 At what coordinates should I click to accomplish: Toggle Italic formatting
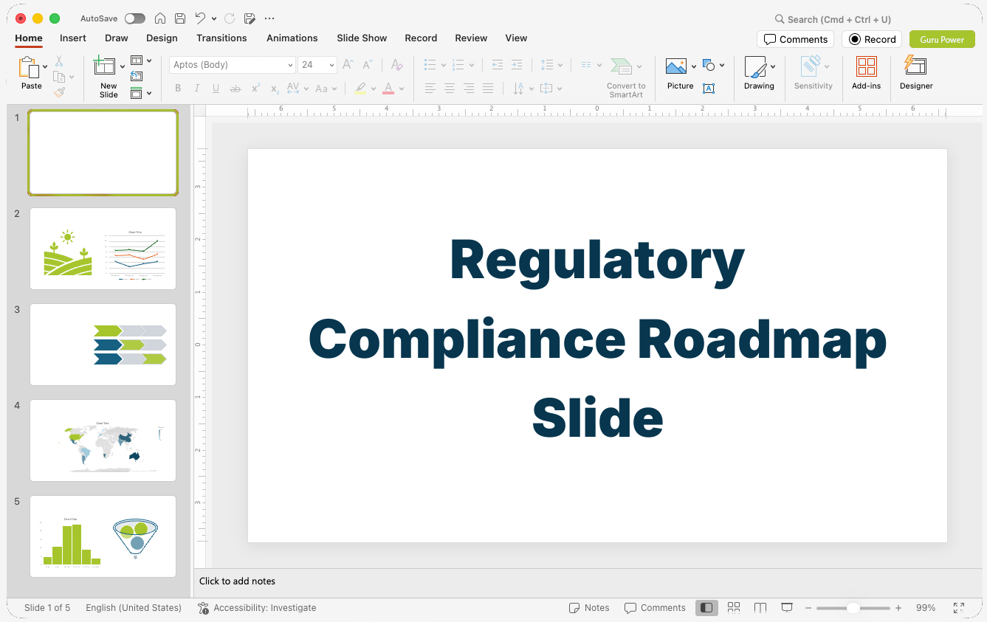pos(197,89)
